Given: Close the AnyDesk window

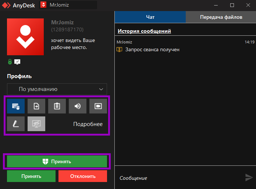Looking at the screenshot, I should (x=248, y=6).
